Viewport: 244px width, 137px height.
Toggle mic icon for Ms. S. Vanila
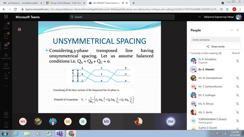[x=237, y=112]
